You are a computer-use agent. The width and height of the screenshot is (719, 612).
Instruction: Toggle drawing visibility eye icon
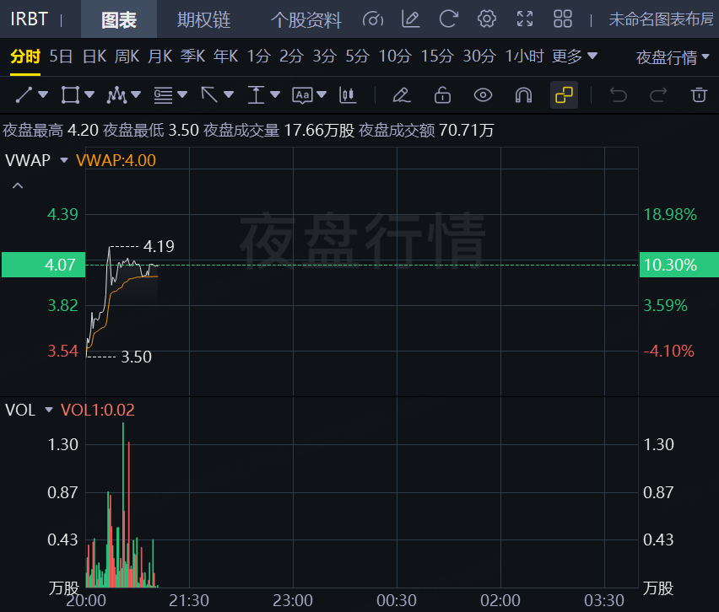(483, 95)
